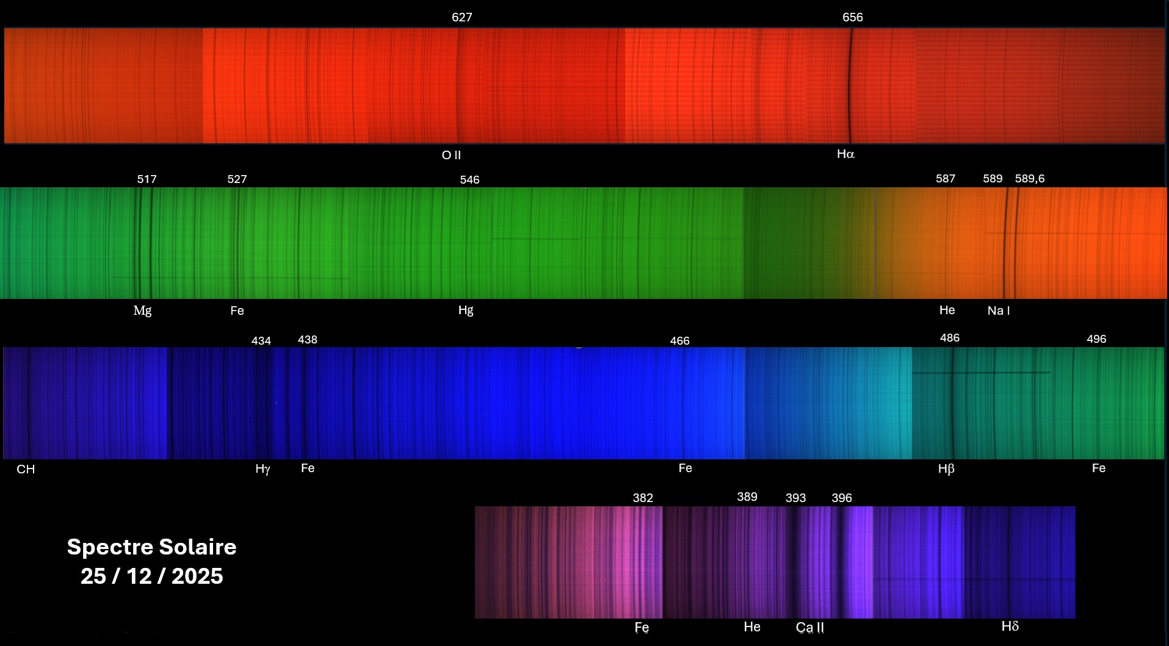The height and width of the screenshot is (646, 1169).
Task: Select the He label for the 389 line
Action: click(x=752, y=627)
